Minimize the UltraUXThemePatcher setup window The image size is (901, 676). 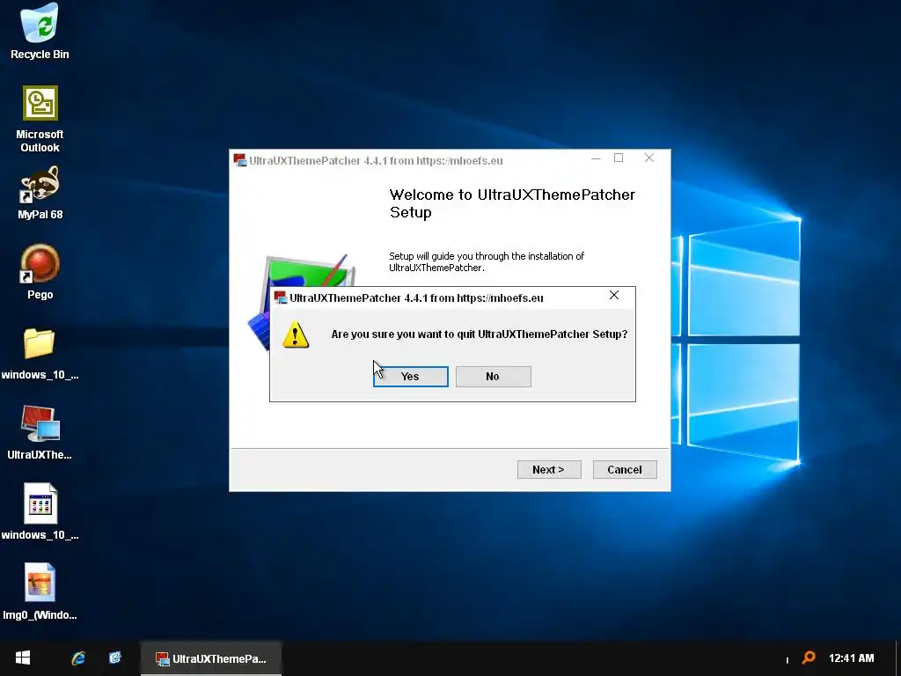pos(596,158)
